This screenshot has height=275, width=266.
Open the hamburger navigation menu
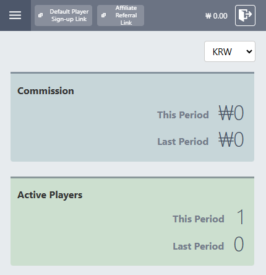pos(15,15)
